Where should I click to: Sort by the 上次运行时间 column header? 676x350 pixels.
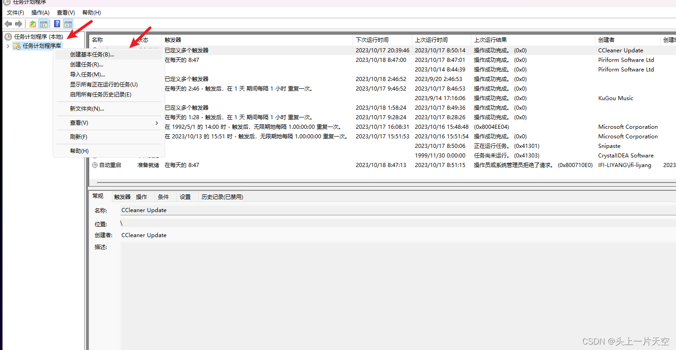pyautogui.click(x=442, y=40)
